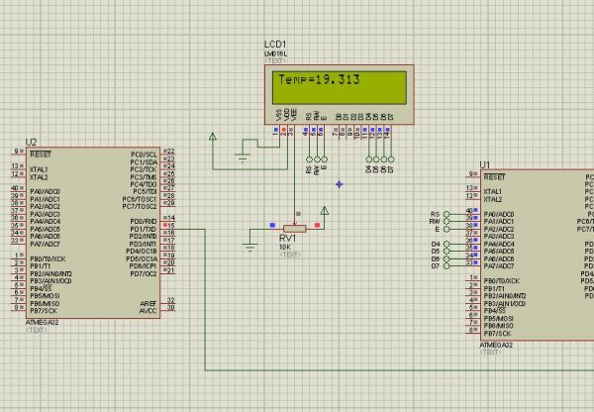This screenshot has width=594, height=412.
Task: Select the LCD1 display component
Action: point(339,94)
